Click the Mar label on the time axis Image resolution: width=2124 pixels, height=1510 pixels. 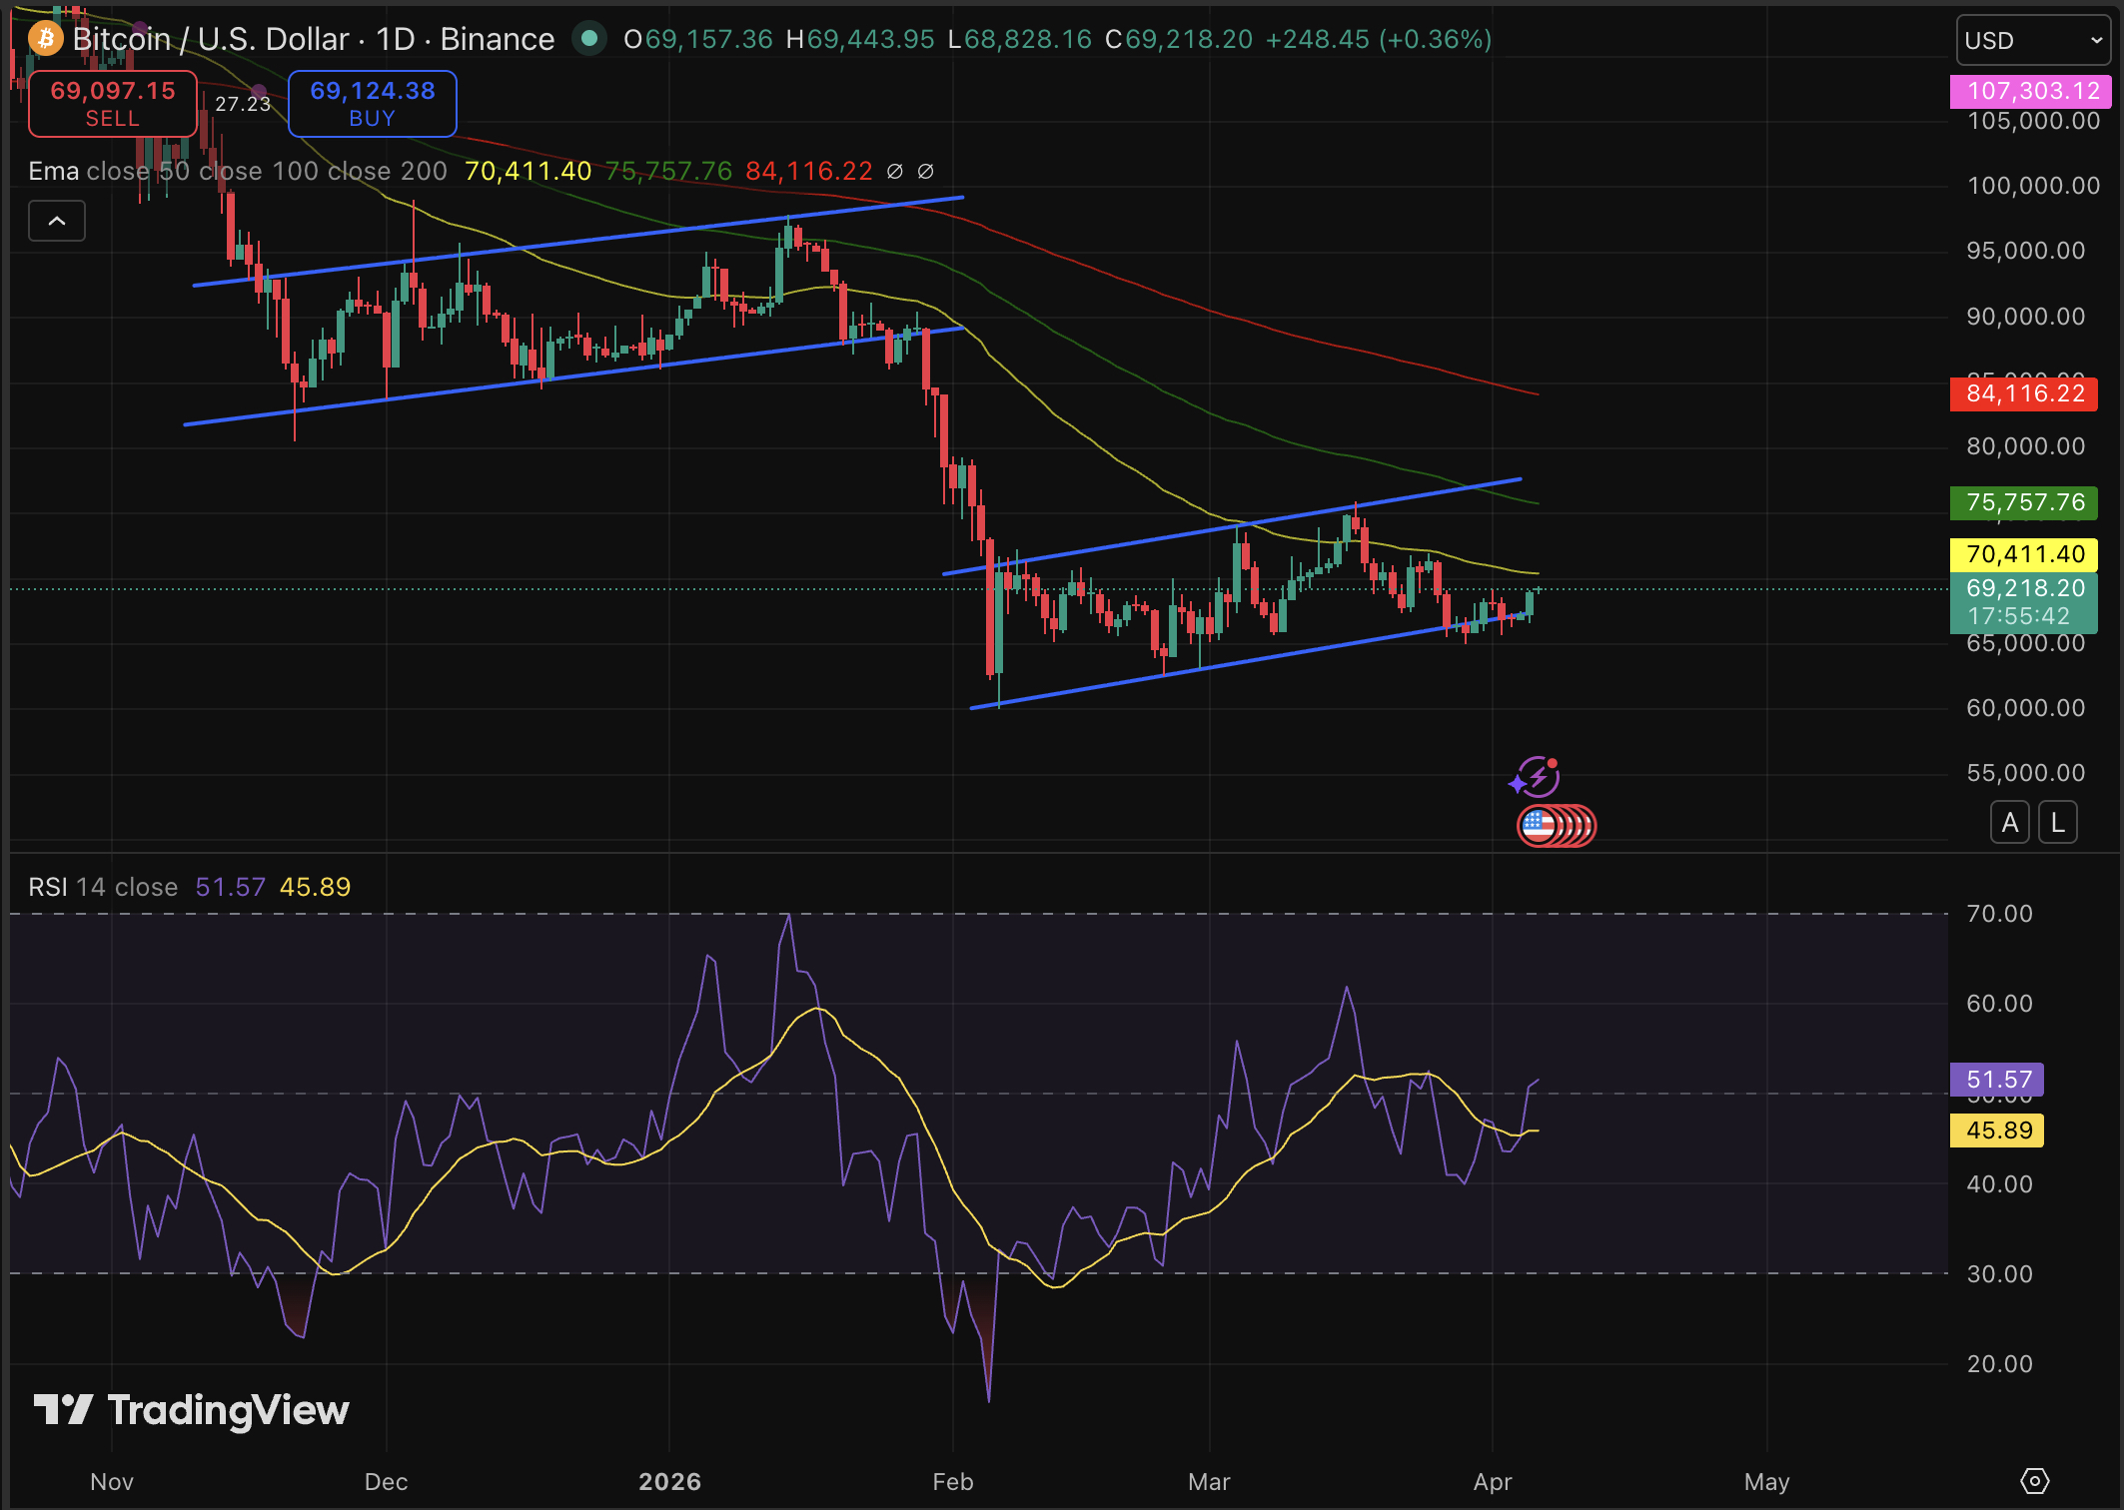click(1210, 1482)
